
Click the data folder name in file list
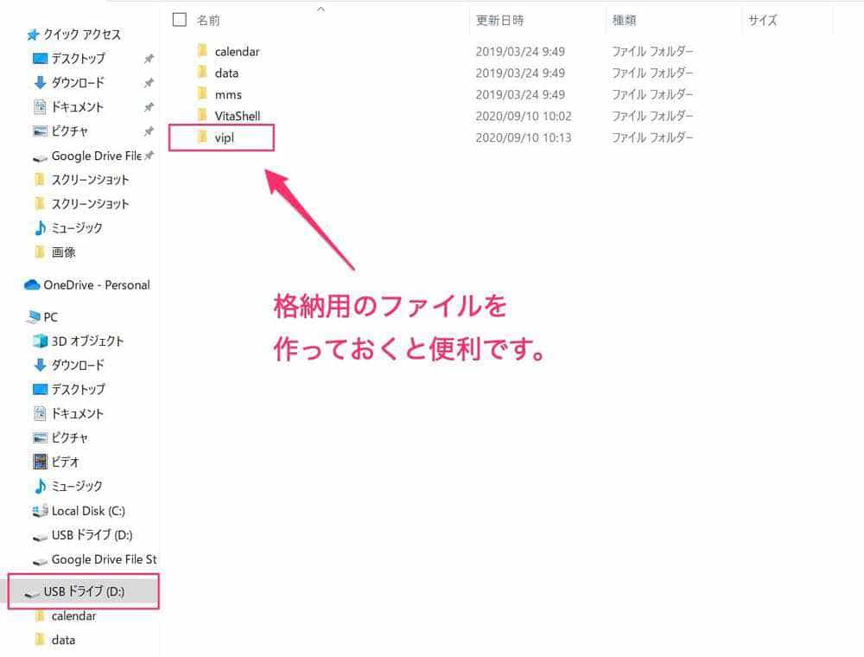[226, 73]
